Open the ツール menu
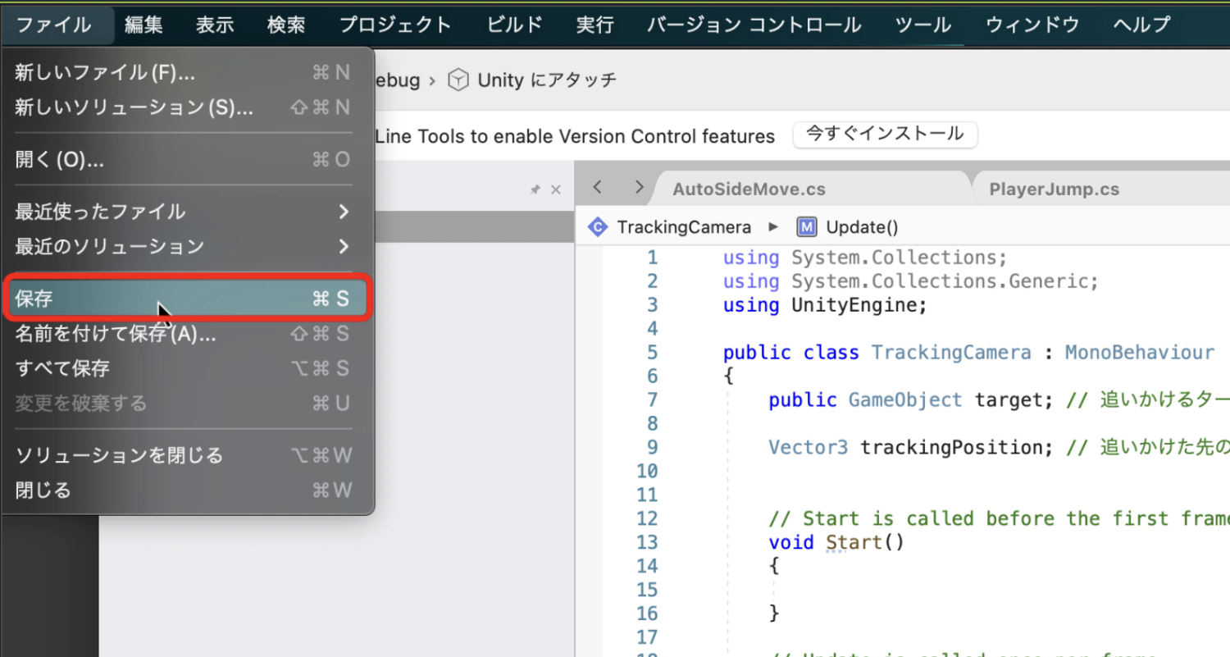 (923, 25)
